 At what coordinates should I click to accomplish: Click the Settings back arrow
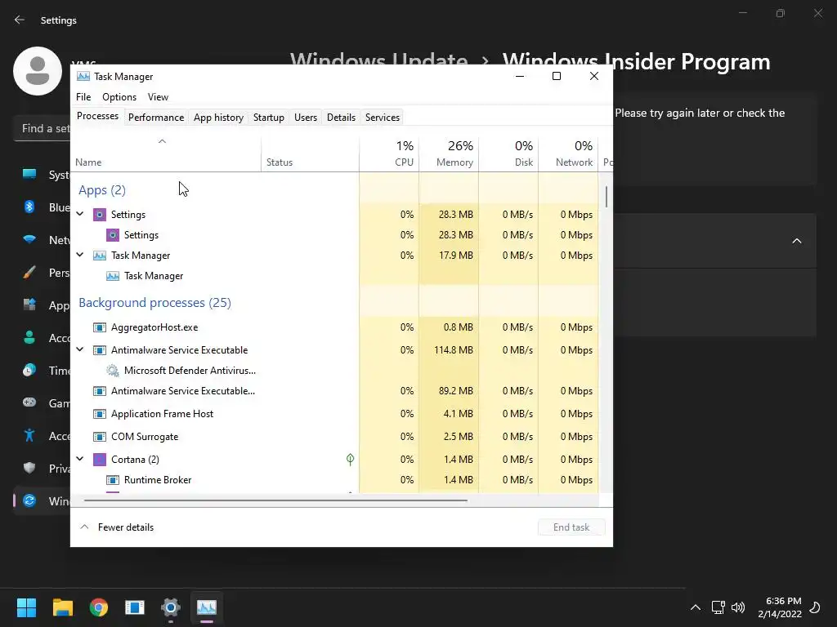[x=20, y=20]
